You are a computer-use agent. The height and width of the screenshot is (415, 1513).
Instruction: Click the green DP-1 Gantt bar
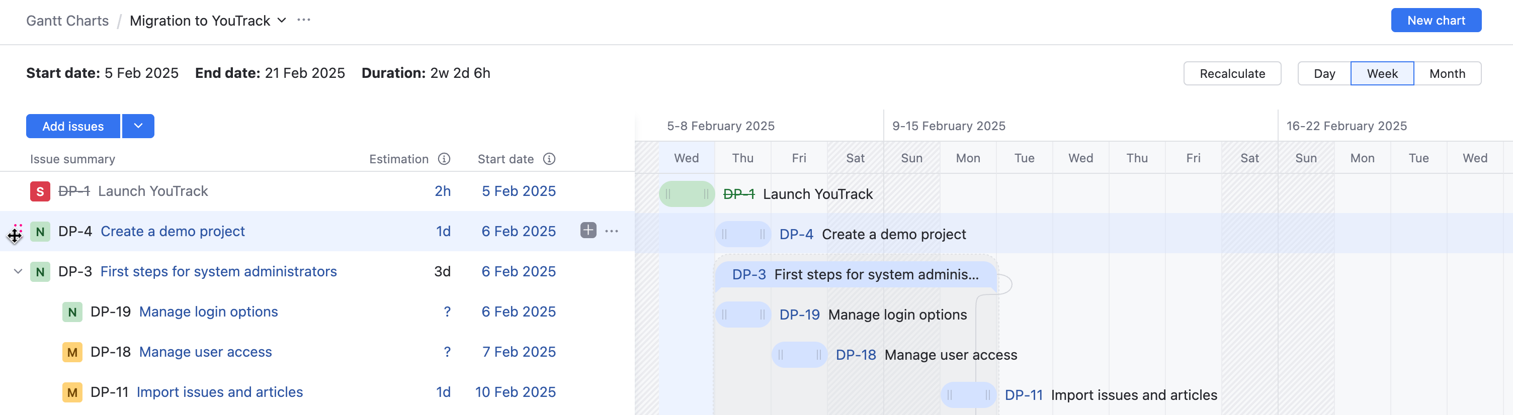click(x=686, y=194)
